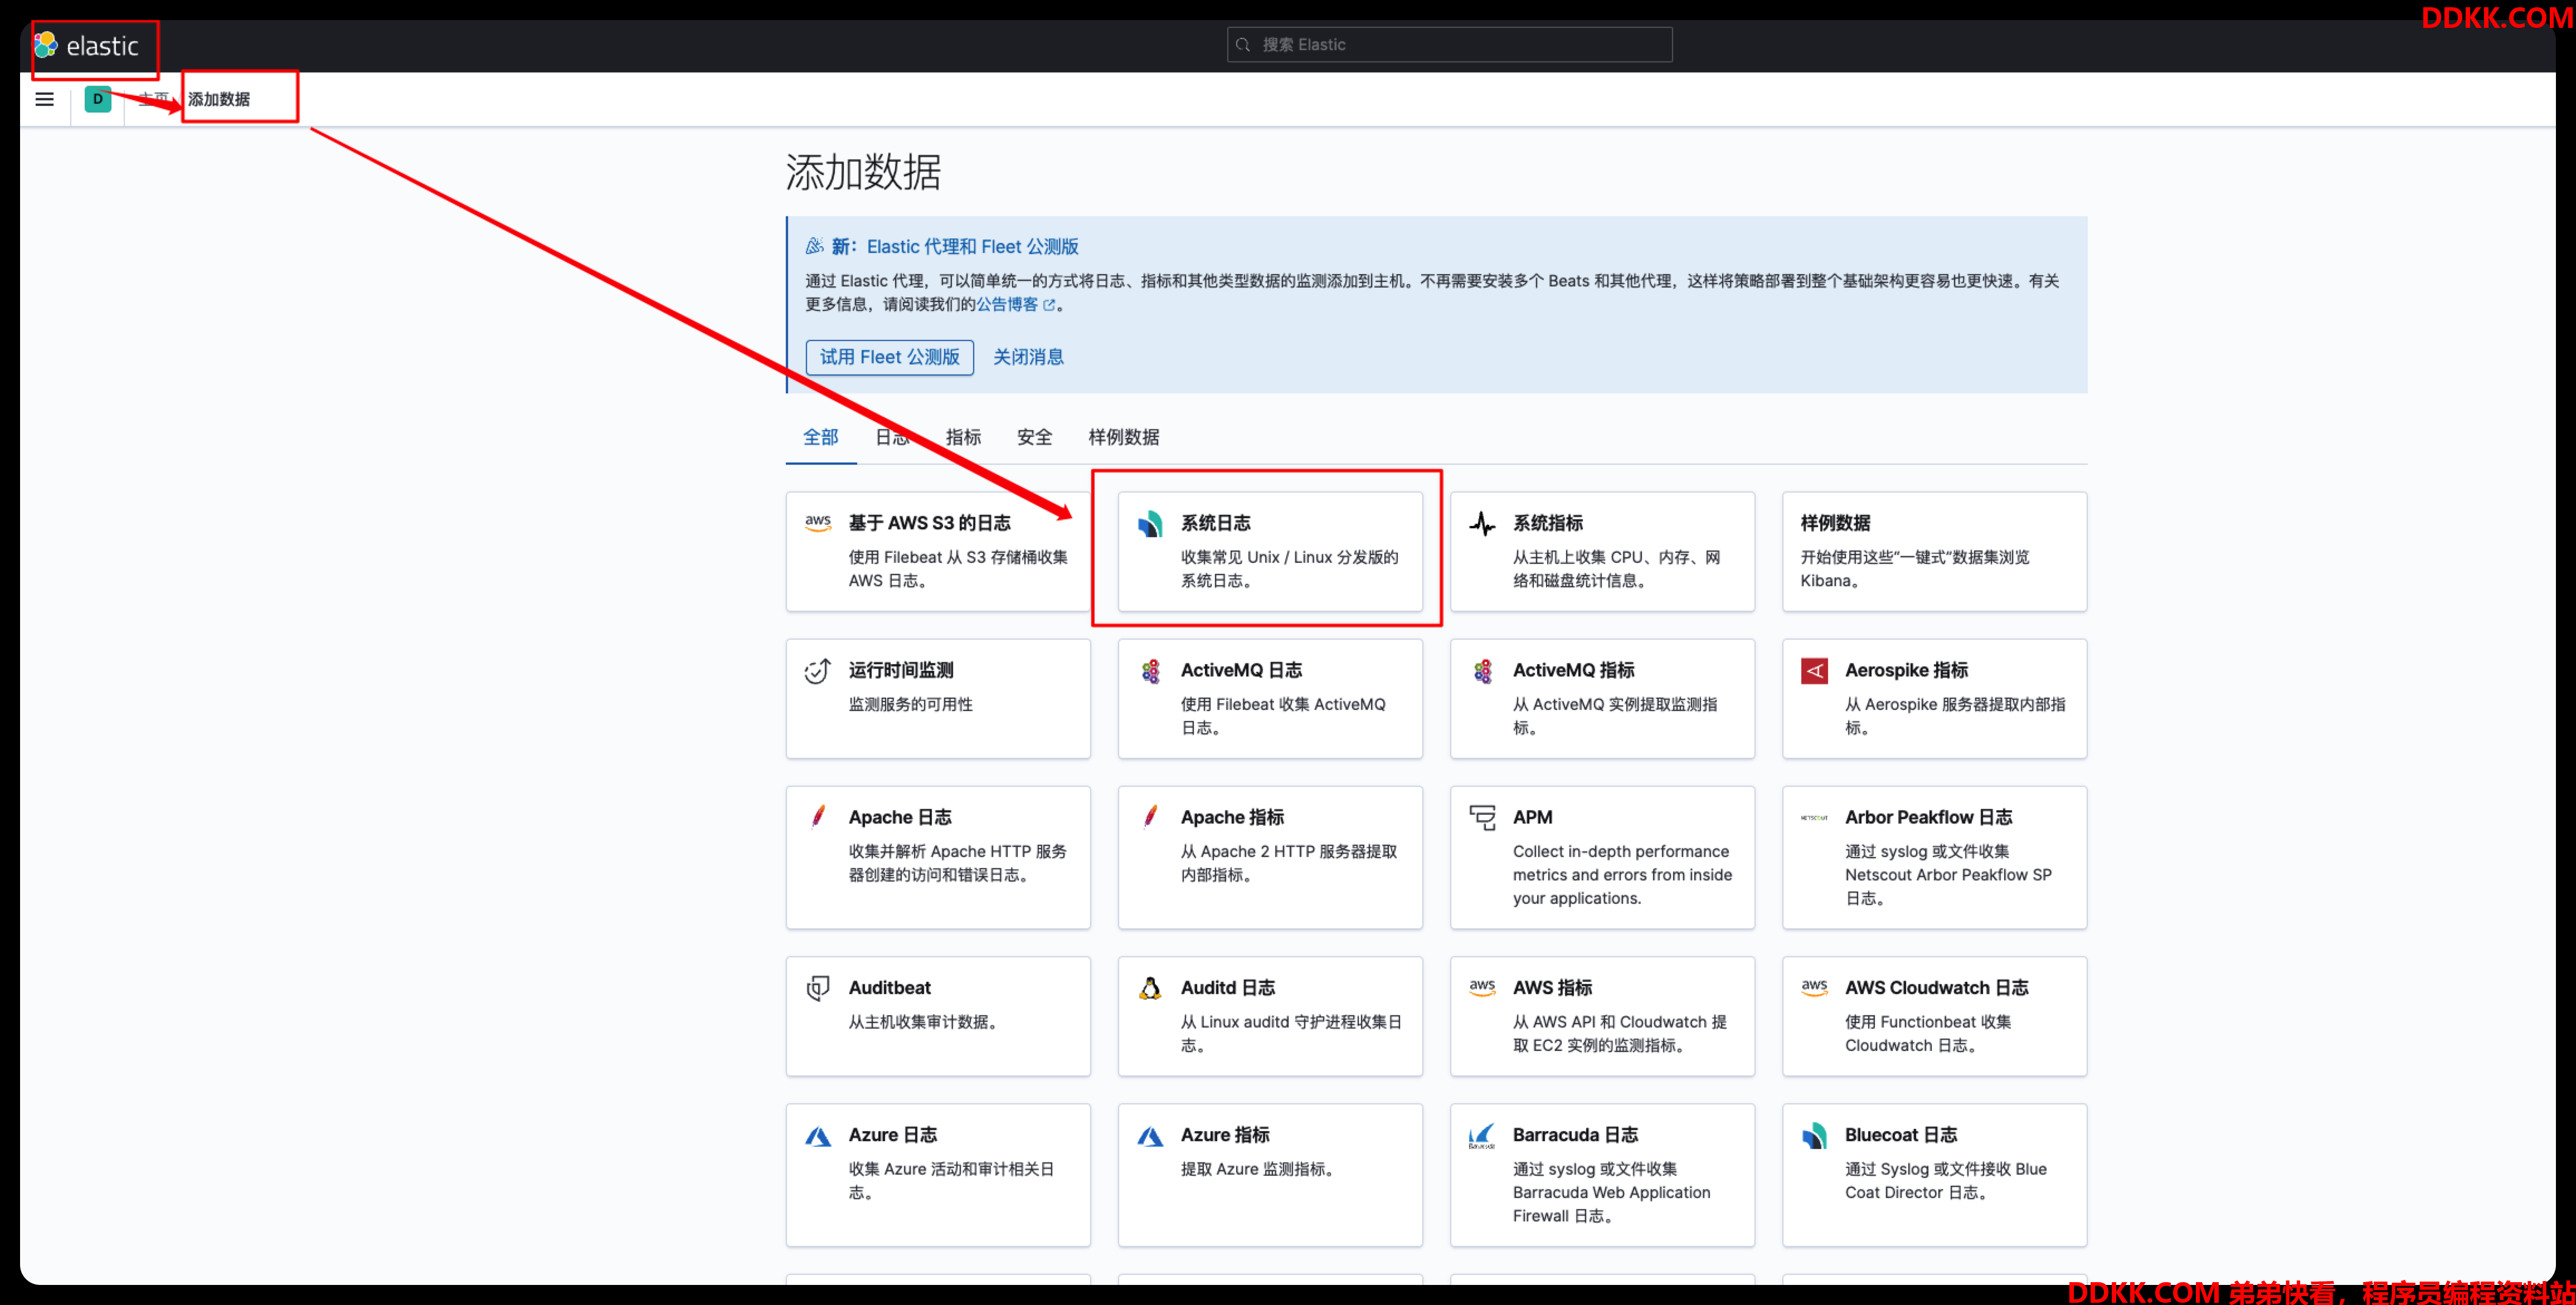Click 关闭消息 to dismiss the banner
The height and width of the screenshot is (1305, 2576).
point(1028,357)
